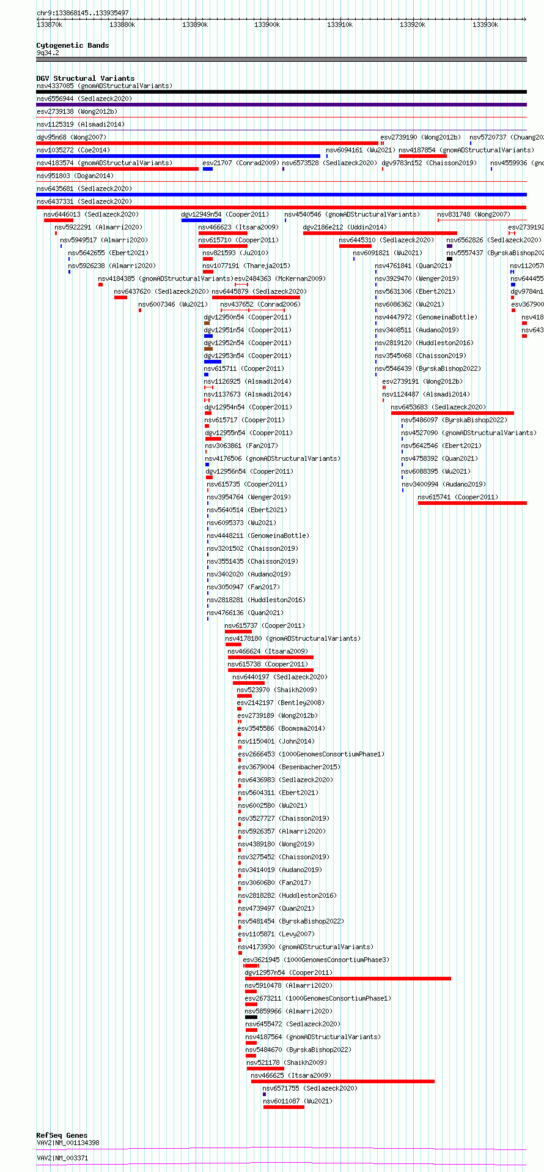Select nsv615710 (Cooper2011) variant label

click(238, 240)
